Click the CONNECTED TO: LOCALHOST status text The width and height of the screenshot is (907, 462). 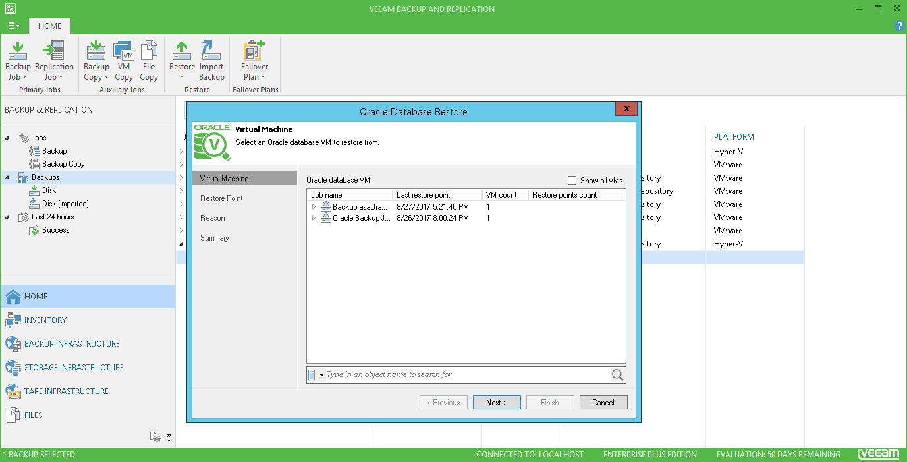click(x=530, y=455)
